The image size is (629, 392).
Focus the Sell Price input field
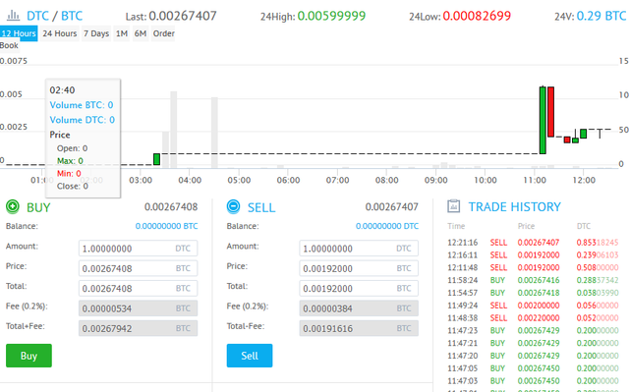(359, 268)
